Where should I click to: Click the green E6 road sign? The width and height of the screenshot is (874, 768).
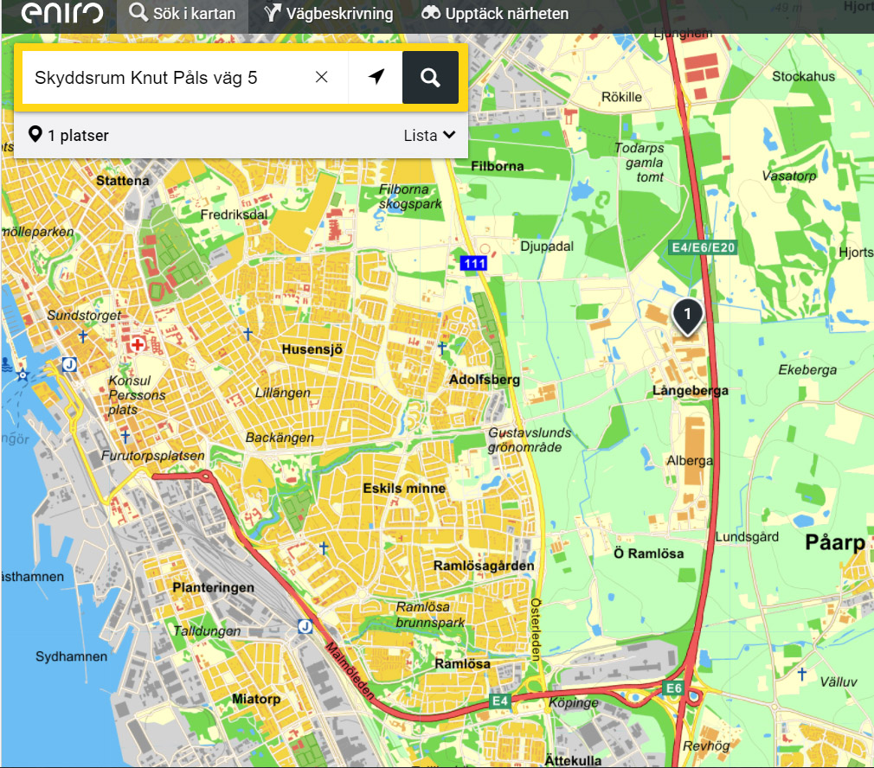coord(674,688)
